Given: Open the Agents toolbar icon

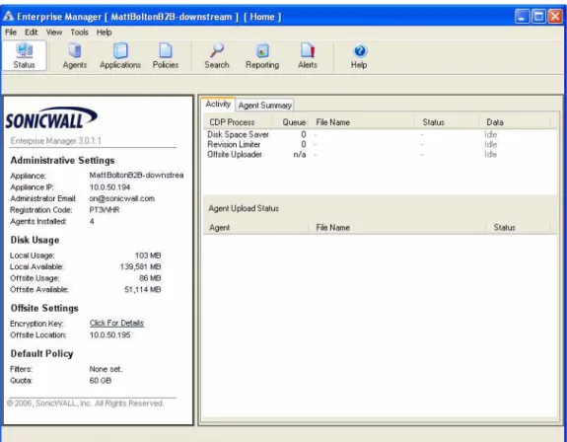Looking at the screenshot, I should [75, 55].
